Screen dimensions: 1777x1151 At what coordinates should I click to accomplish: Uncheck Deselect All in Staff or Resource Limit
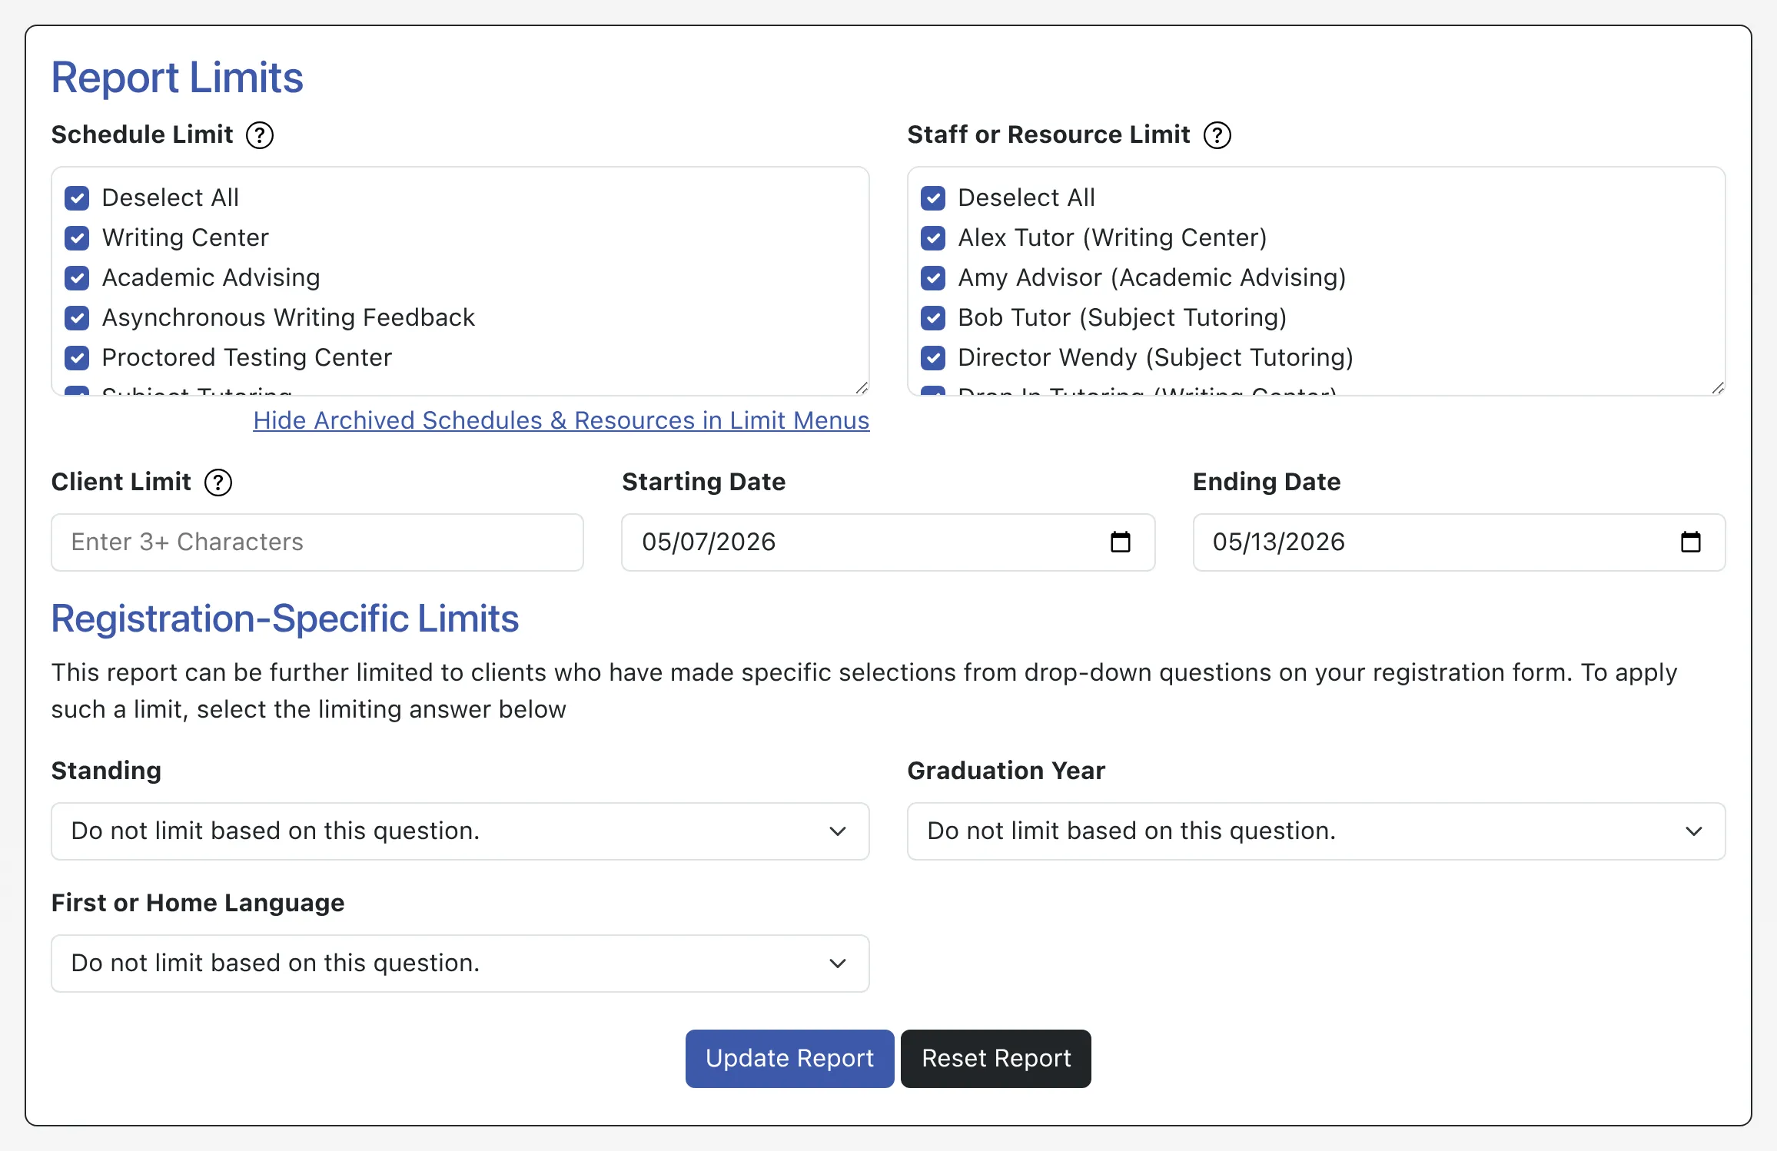coord(933,198)
